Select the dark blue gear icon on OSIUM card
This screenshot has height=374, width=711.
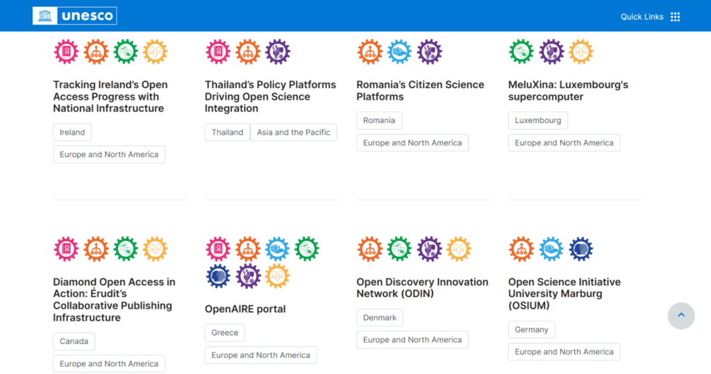tap(581, 249)
